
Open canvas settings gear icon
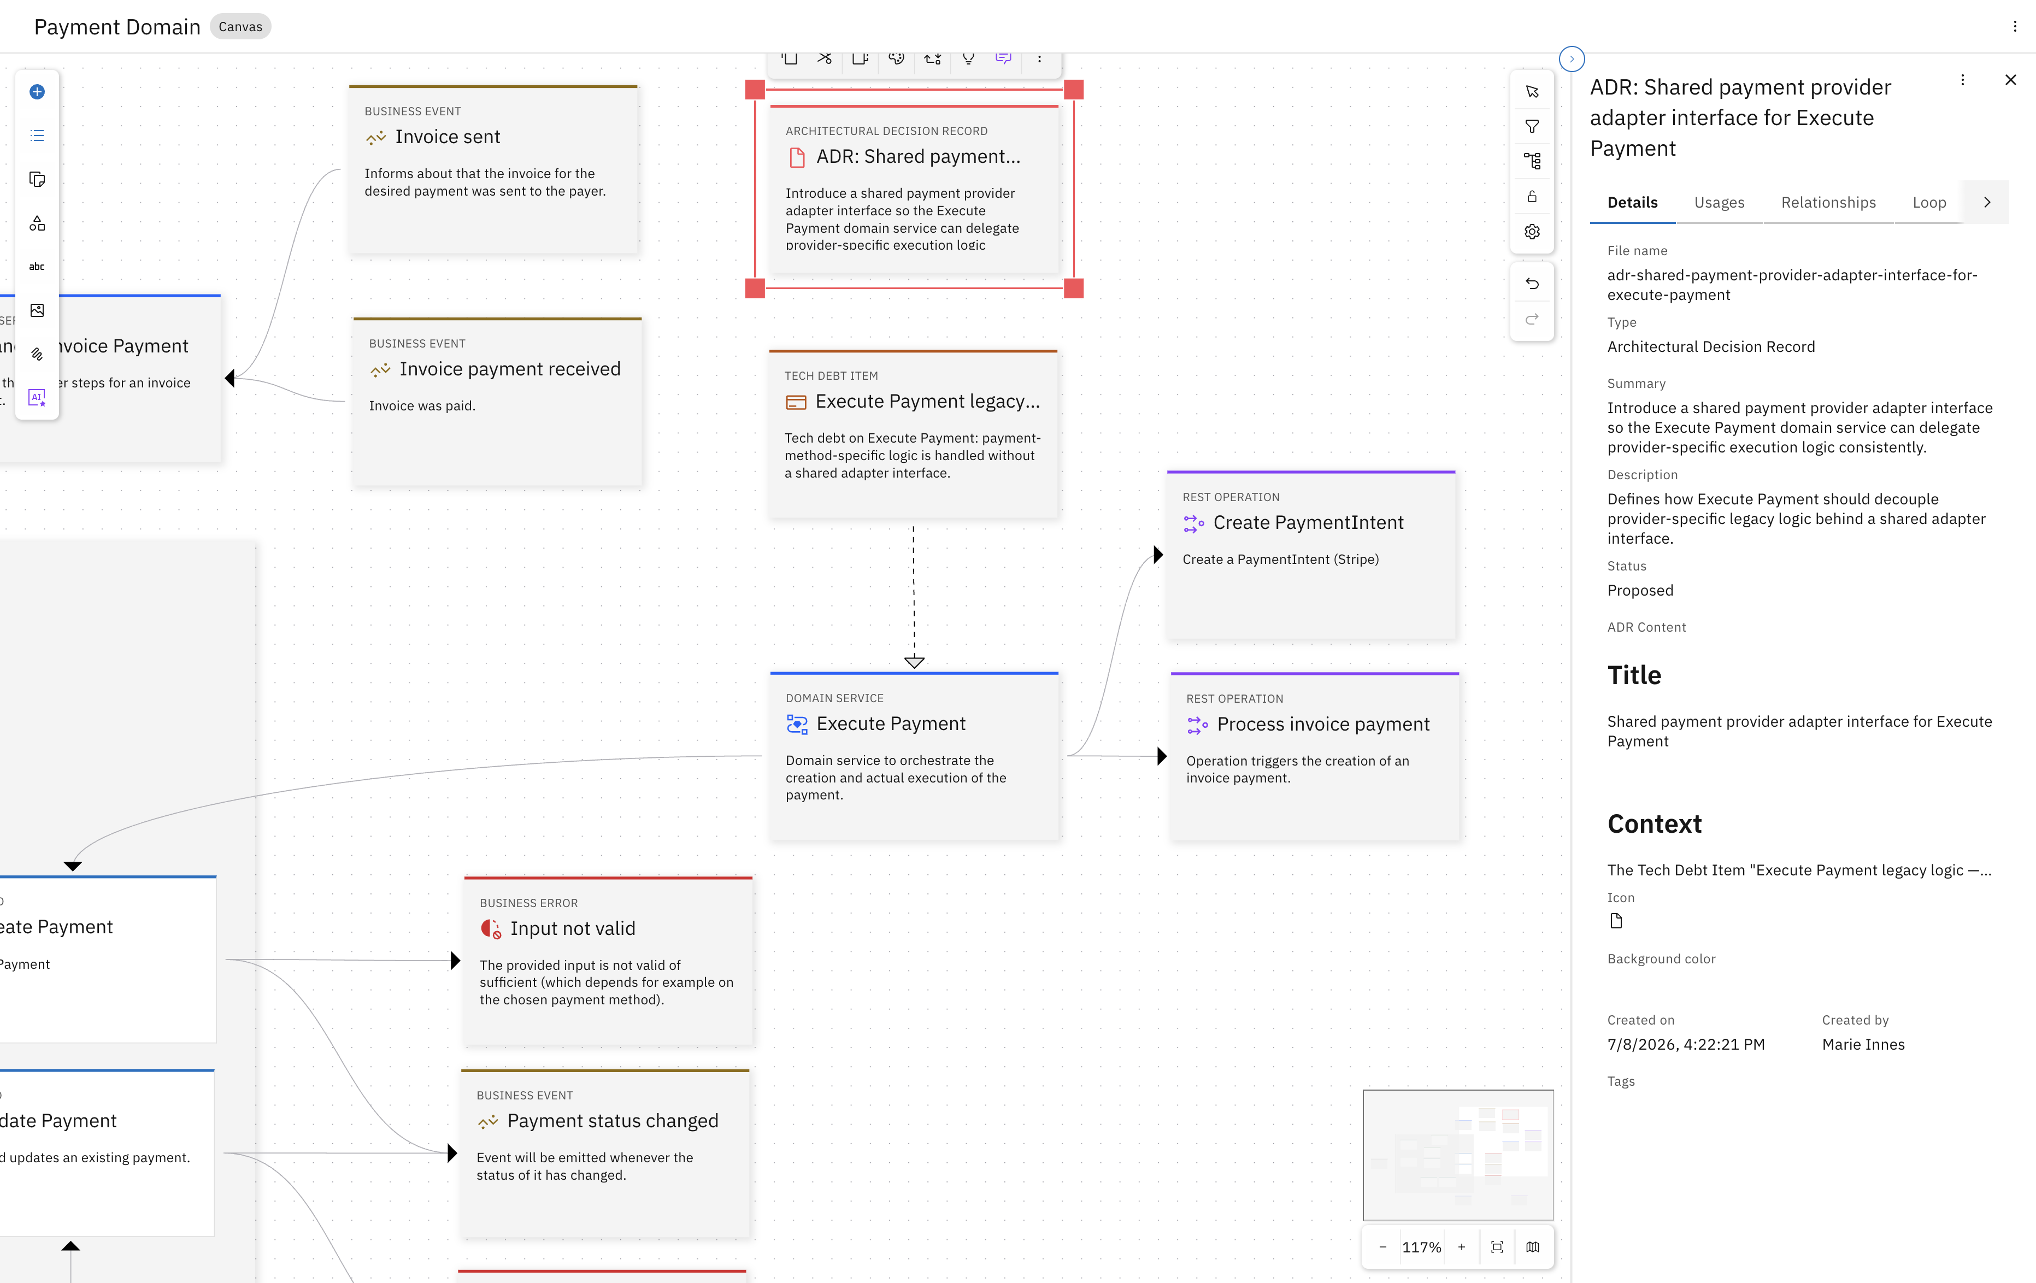pyautogui.click(x=1532, y=232)
